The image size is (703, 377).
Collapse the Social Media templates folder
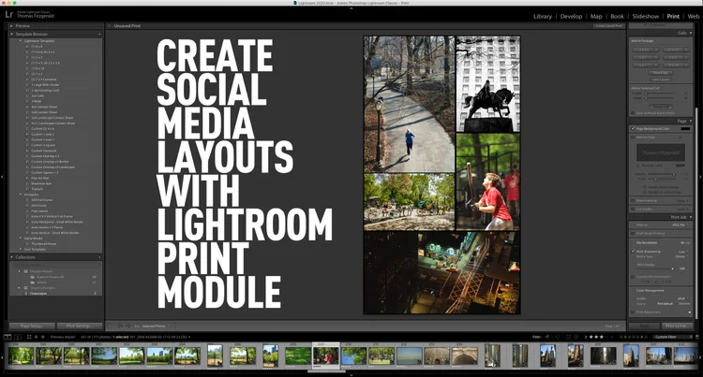pyautogui.click(x=21, y=239)
